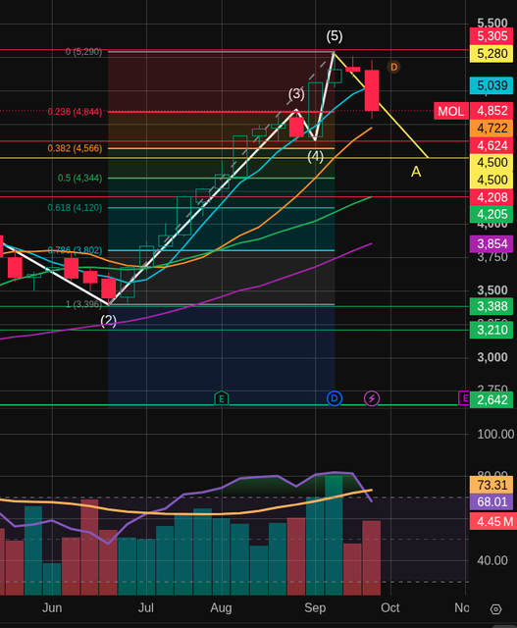
Task: Click the 3,500 price axis value
Action: click(x=492, y=290)
